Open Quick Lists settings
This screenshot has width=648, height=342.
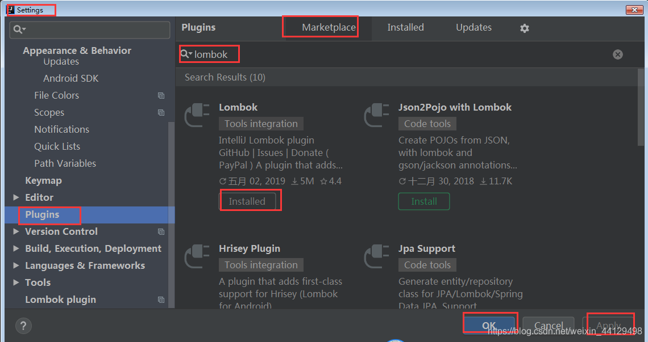[57, 146]
